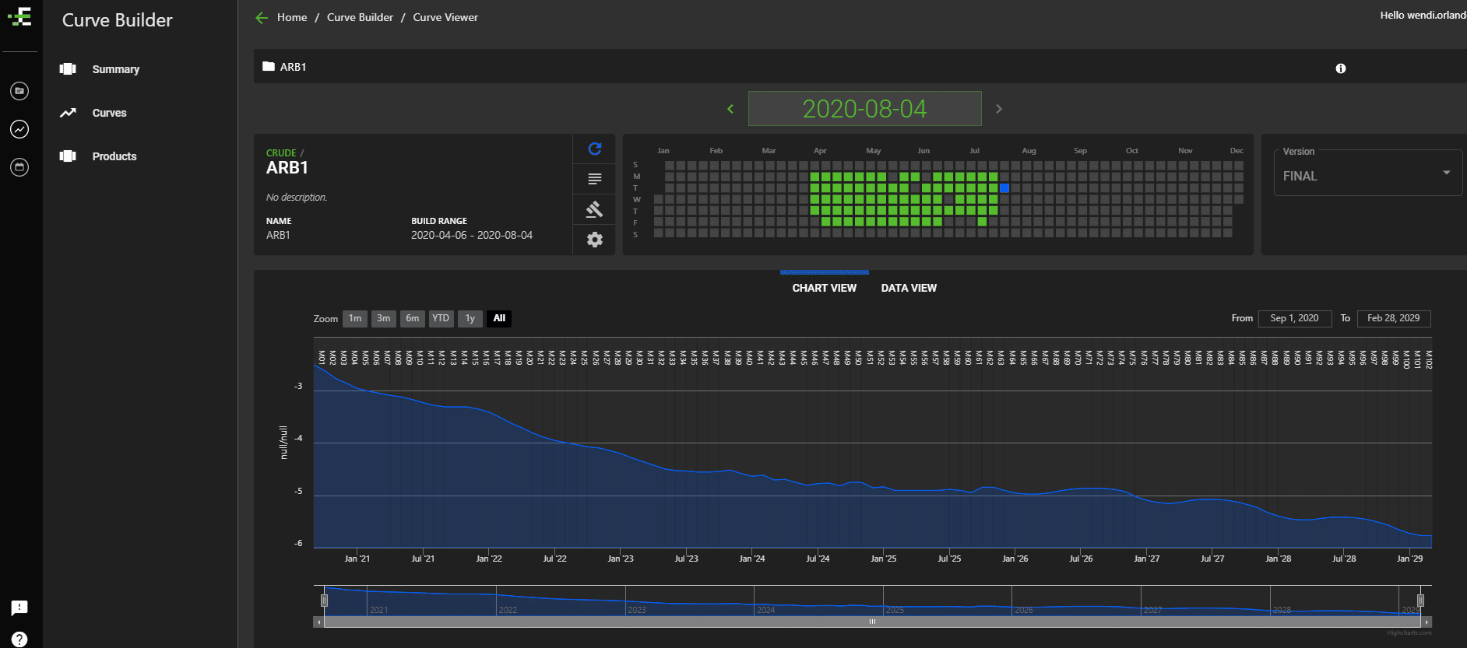Select the 6m zoom option
Viewport: 1467px width, 648px height.
coord(412,318)
